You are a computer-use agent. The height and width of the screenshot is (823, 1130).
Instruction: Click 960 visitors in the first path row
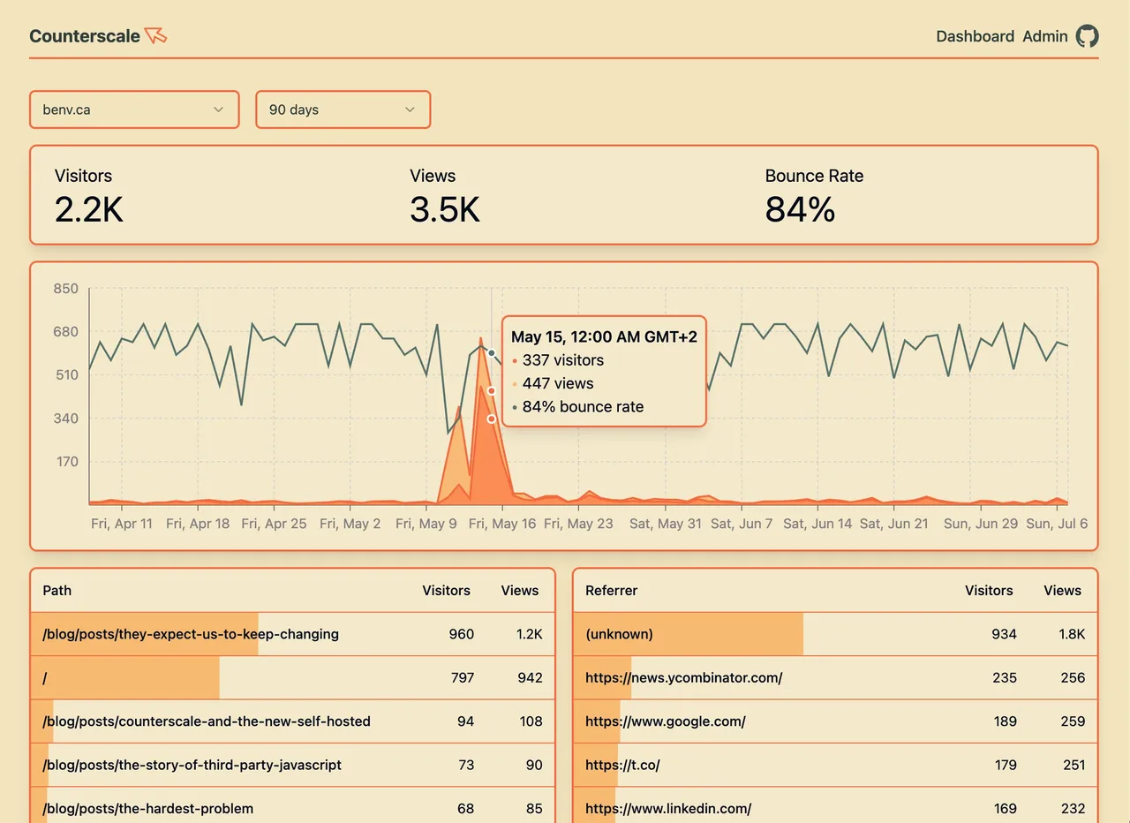(461, 634)
